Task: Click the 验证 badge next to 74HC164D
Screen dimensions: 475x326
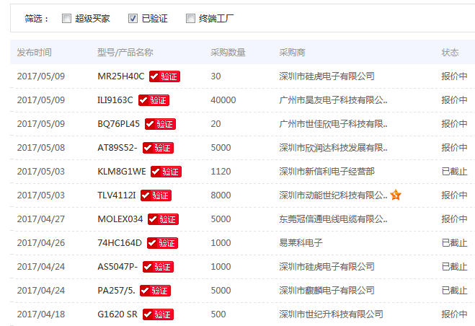Action: (x=162, y=243)
